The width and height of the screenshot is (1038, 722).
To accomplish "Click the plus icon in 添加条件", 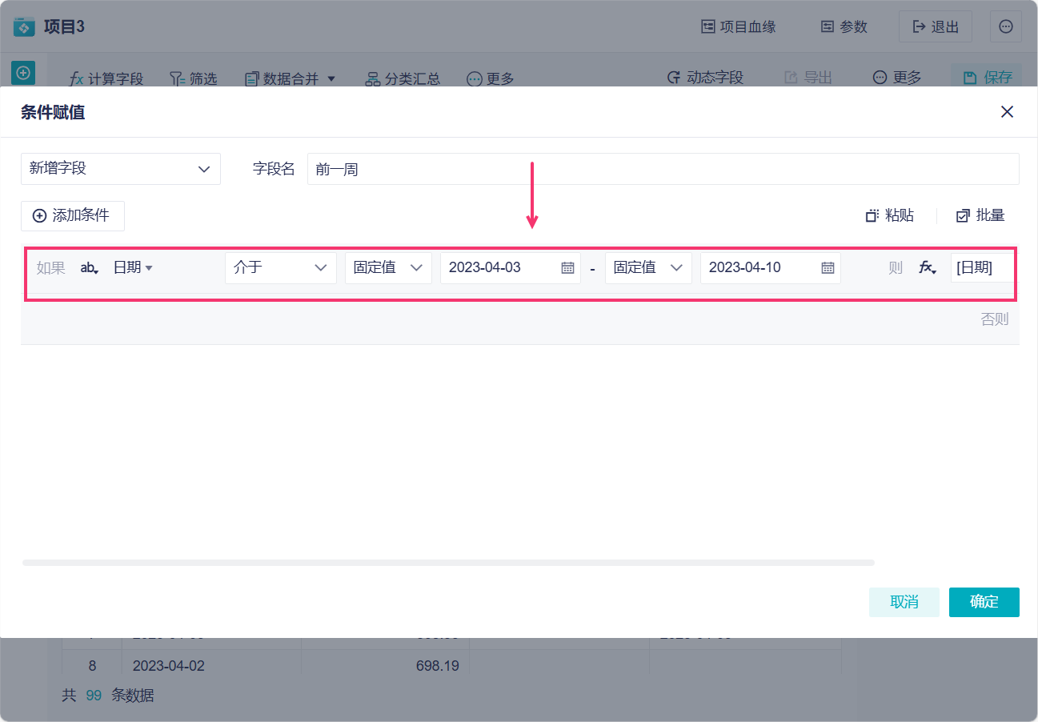I will 39,216.
